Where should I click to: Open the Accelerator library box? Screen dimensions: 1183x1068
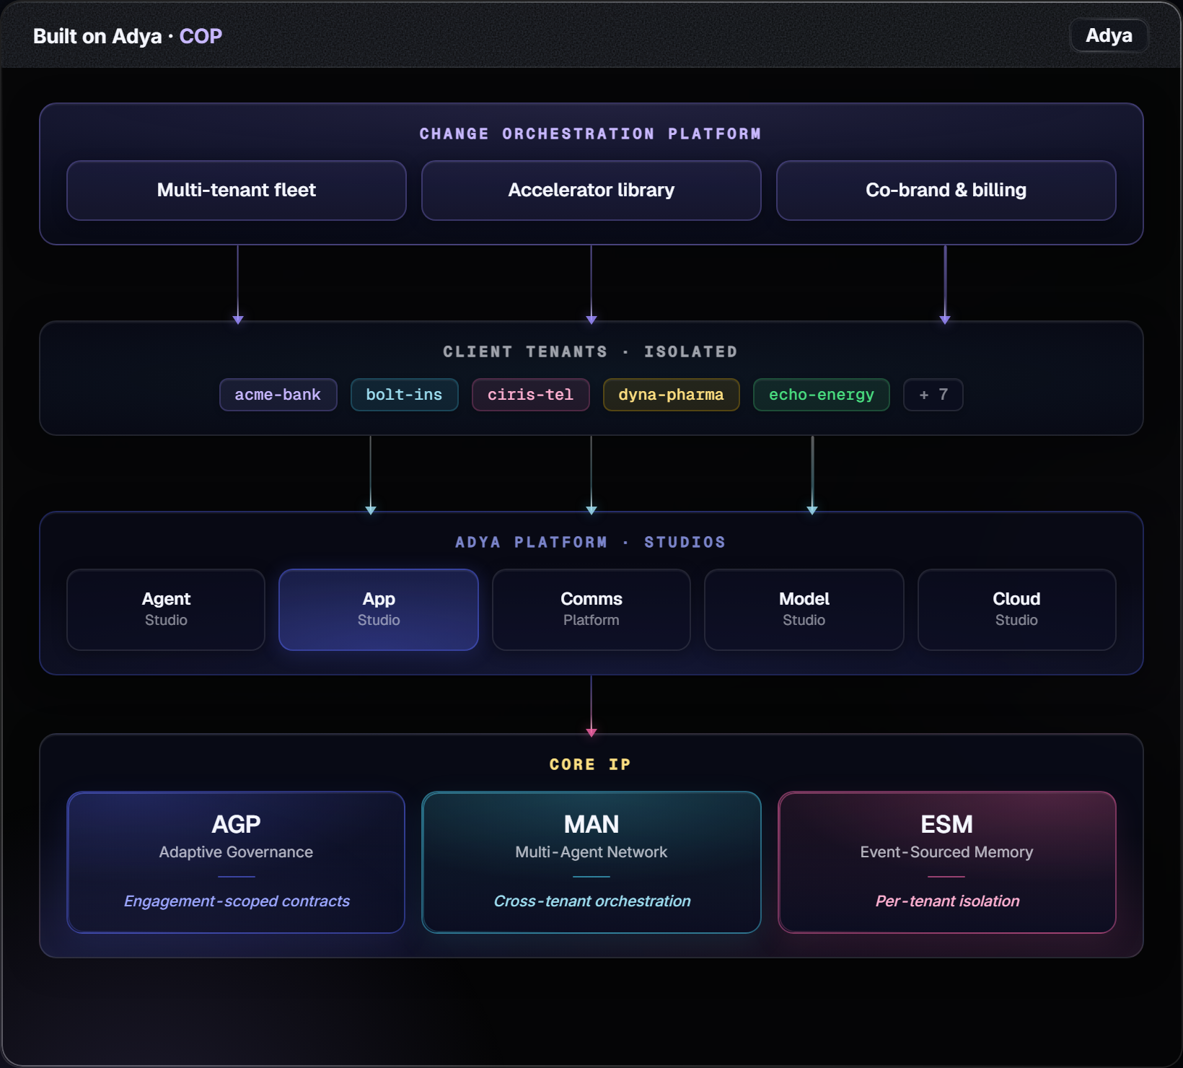click(x=591, y=191)
